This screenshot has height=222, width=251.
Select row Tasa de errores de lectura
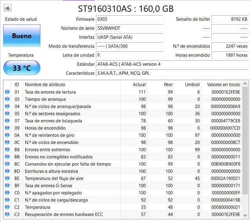pos(123,92)
